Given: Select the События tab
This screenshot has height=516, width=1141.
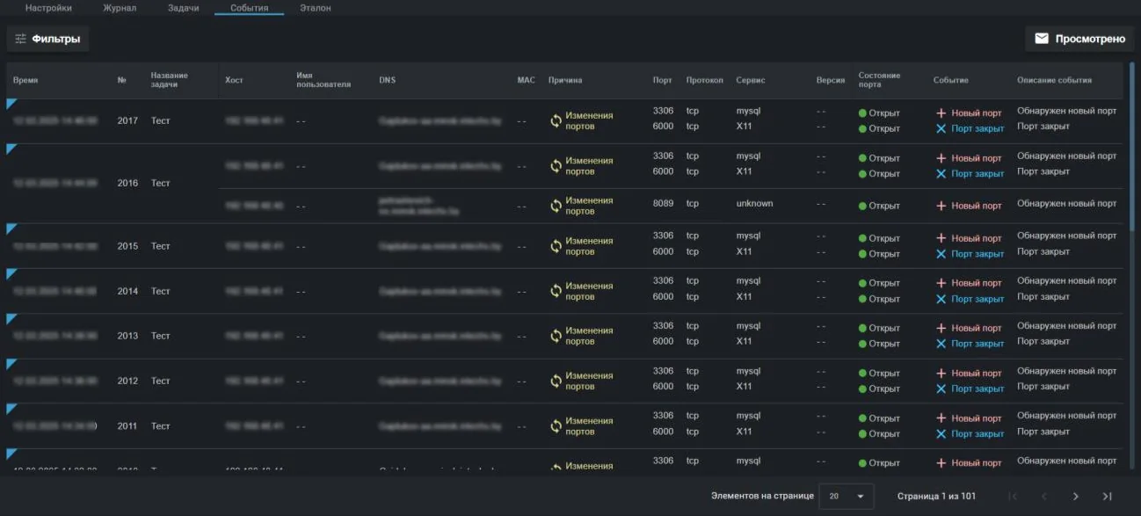Looking at the screenshot, I should click(249, 8).
